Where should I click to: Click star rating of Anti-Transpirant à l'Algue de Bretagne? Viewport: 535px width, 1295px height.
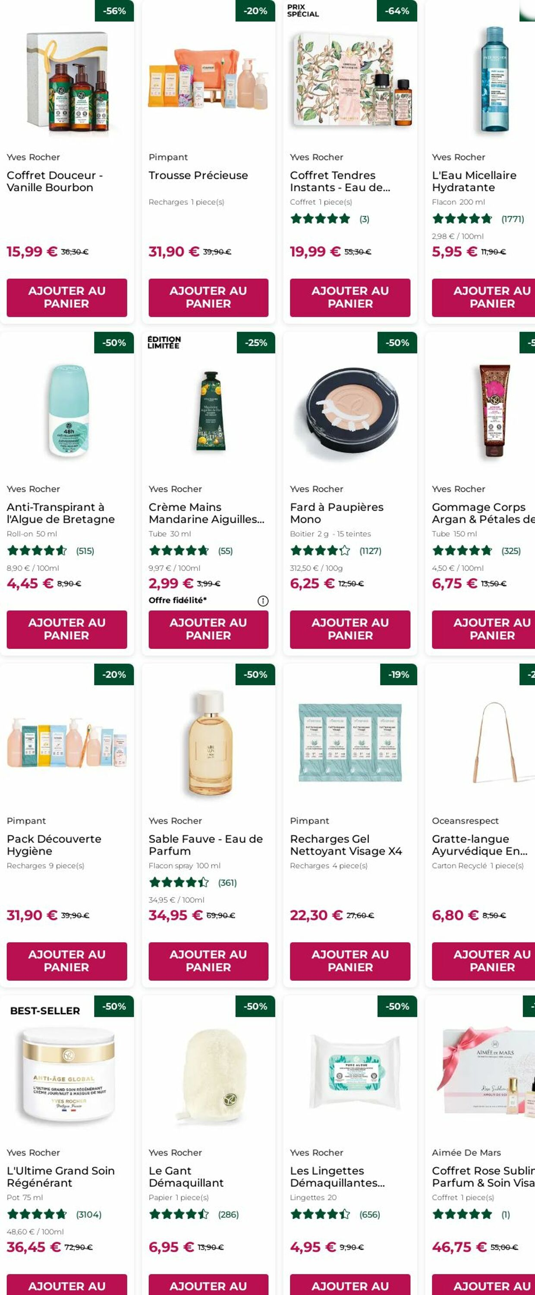click(x=37, y=550)
